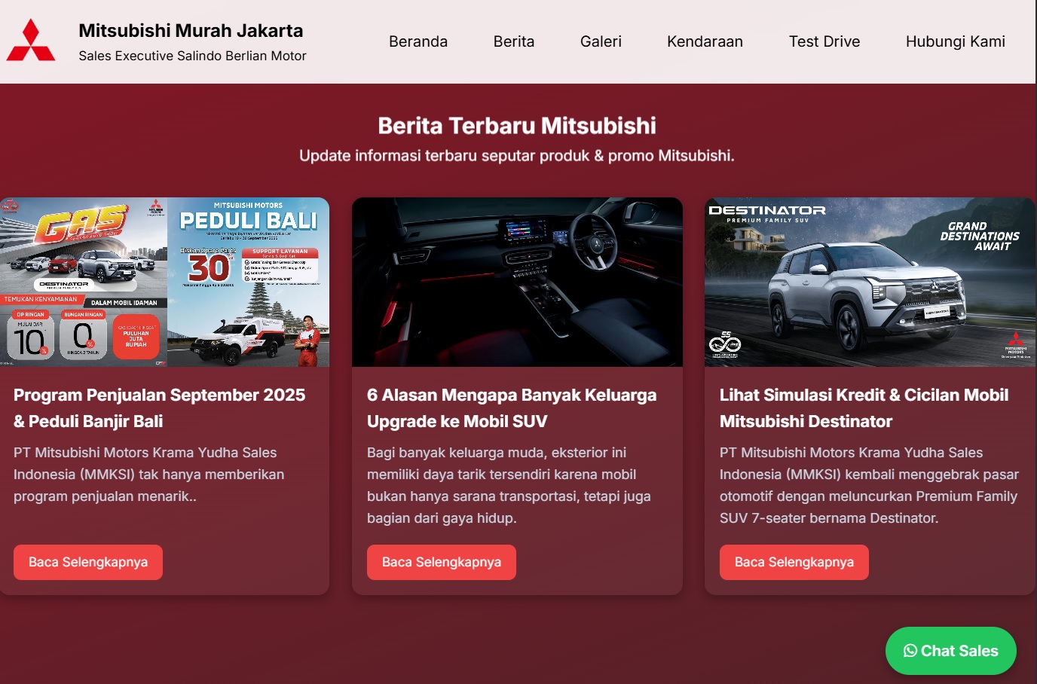Click the Lihat Simulasi Kredit article title
Viewport: 1037px width, 684px height.
(864, 408)
